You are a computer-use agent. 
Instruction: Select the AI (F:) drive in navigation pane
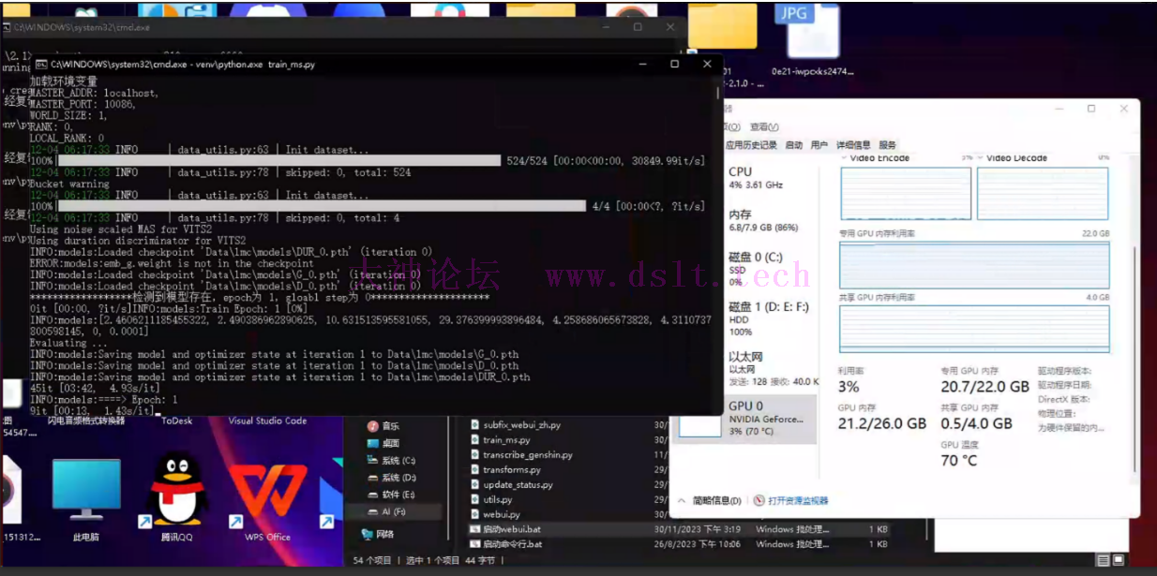(x=392, y=512)
